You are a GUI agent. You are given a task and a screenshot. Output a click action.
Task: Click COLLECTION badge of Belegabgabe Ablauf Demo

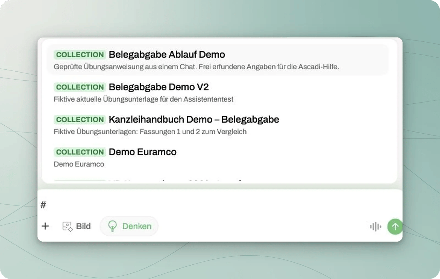pos(80,55)
